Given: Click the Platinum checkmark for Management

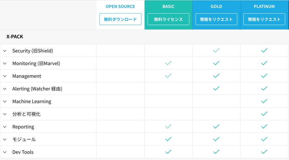Looking at the screenshot, I should click(x=264, y=76).
